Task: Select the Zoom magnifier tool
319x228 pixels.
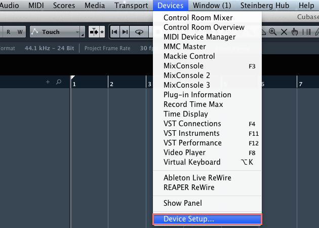Action: click(x=272, y=32)
